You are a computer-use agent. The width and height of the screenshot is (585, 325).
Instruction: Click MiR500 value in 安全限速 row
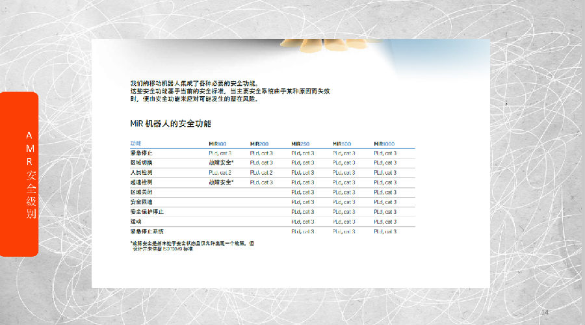344,202
